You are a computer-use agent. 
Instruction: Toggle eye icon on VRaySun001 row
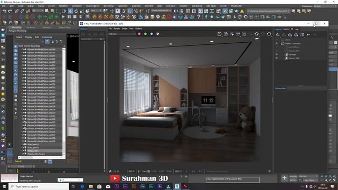pos(22,151)
